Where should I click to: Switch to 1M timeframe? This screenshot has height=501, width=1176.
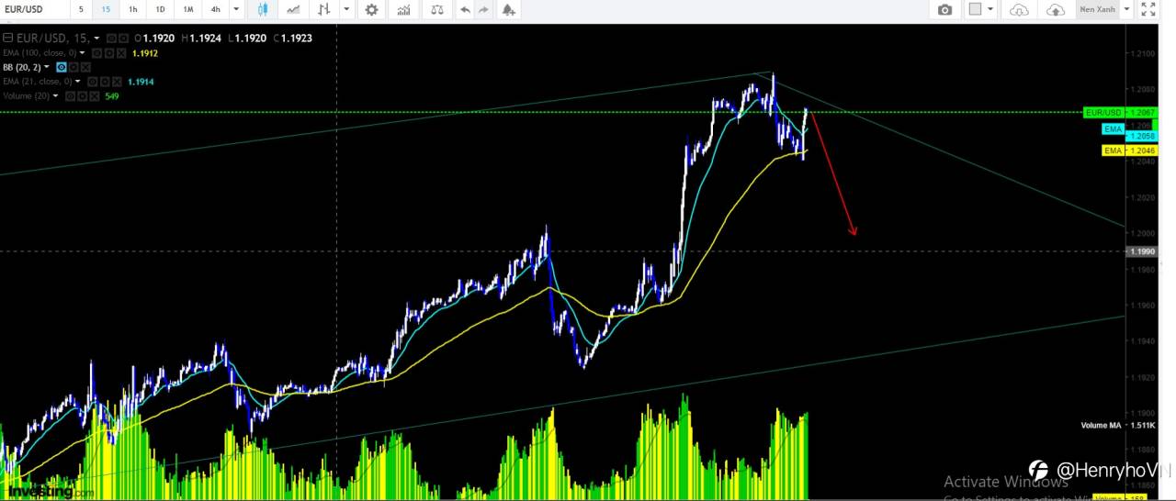(188, 9)
